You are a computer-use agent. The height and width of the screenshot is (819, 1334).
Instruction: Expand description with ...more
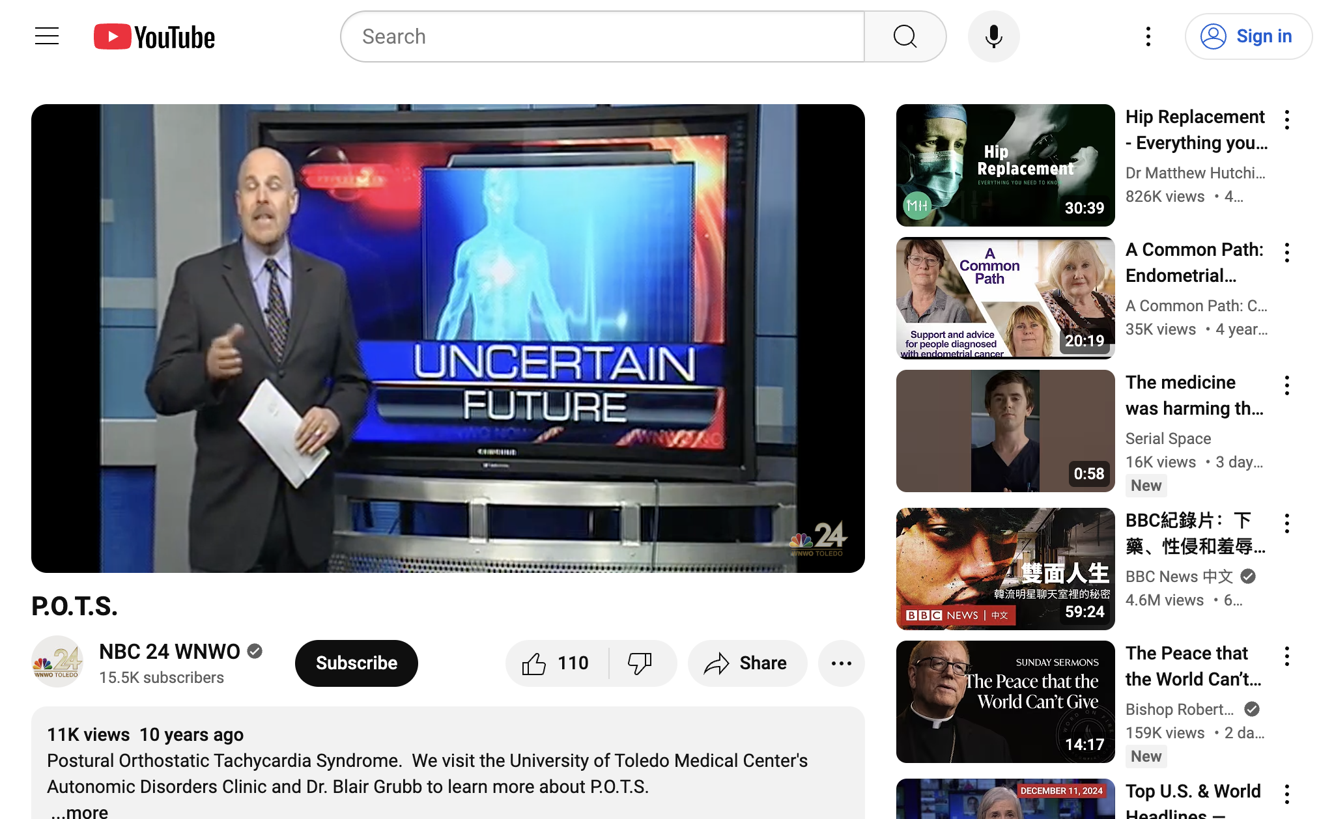79,811
